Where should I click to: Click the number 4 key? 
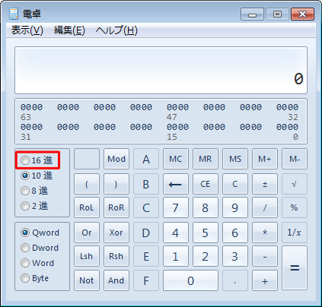176,233
